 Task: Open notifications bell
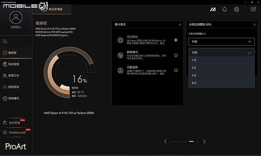[x=225, y=9]
